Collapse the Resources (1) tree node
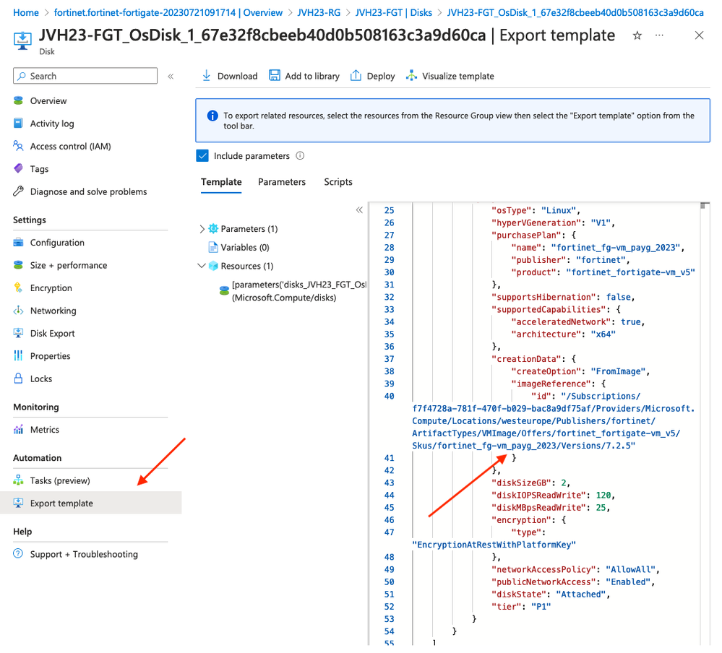This screenshot has width=722, height=653. (x=202, y=266)
